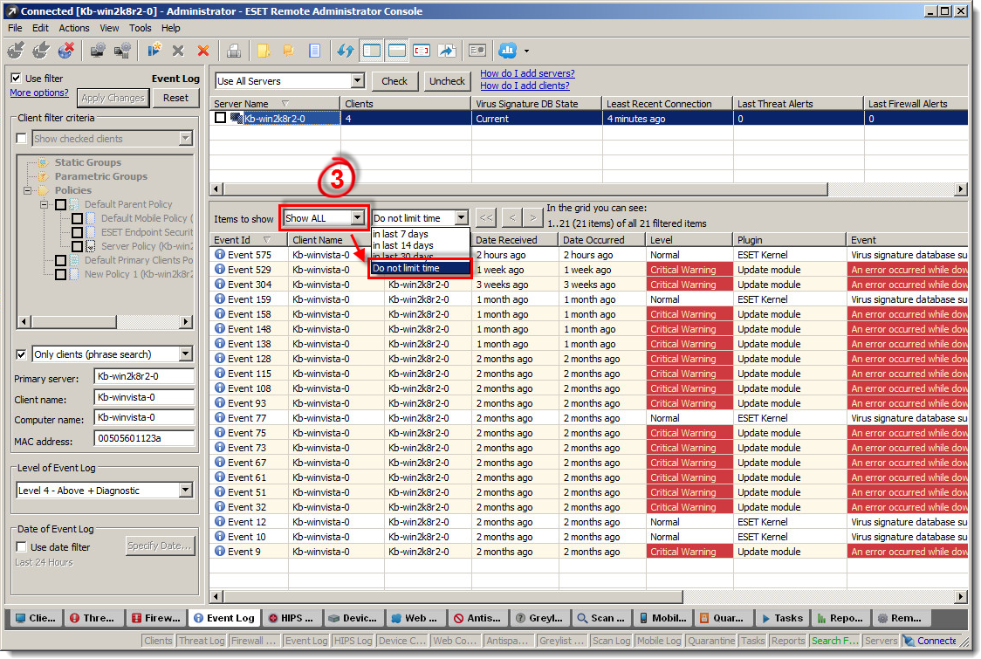Click the red brackets window toolbar icon
The image size is (981, 659).
click(x=422, y=51)
